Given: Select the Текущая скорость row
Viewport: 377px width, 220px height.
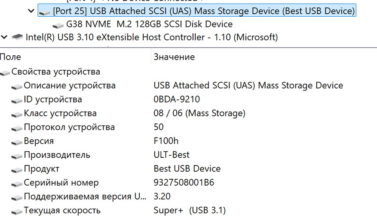Looking at the screenshot, I should point(62,210).
